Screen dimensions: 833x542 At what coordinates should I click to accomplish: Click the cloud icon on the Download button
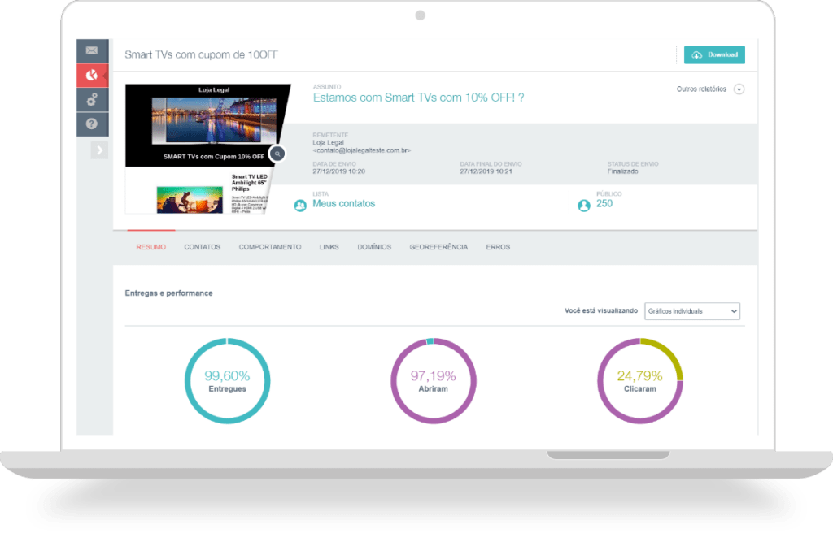point(699,54)
